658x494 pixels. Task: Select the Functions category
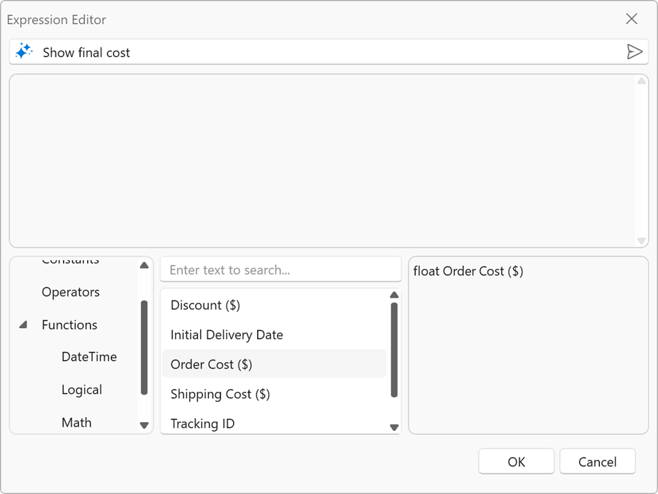point(69,325)
